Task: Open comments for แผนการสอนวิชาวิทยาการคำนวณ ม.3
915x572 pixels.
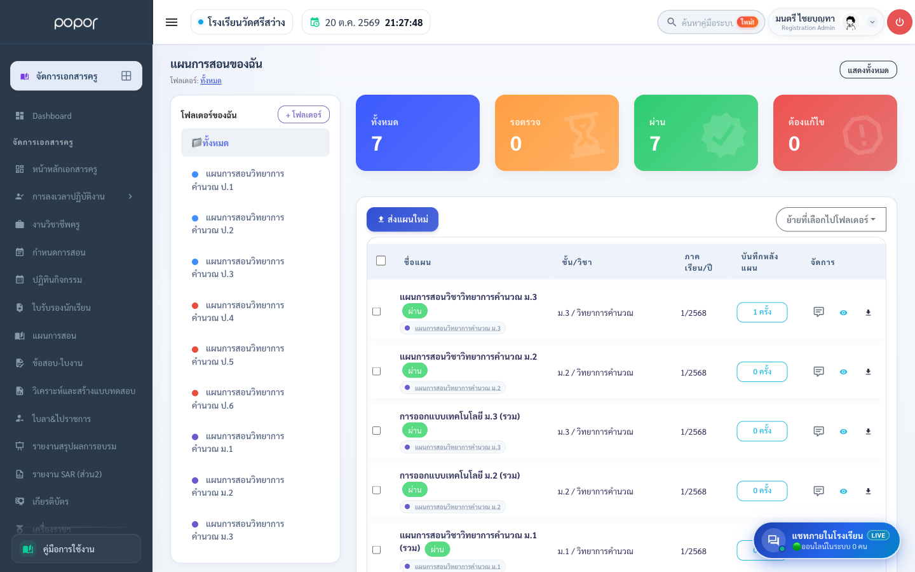Action: (x=818, y=312)
